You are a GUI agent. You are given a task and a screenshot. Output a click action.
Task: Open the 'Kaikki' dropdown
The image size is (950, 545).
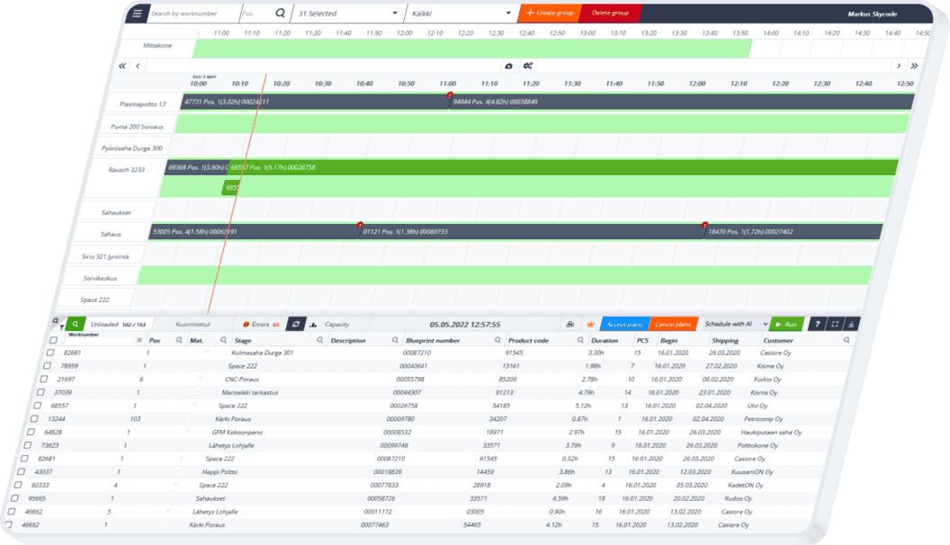pyautogui.click(x=462, y=13)
